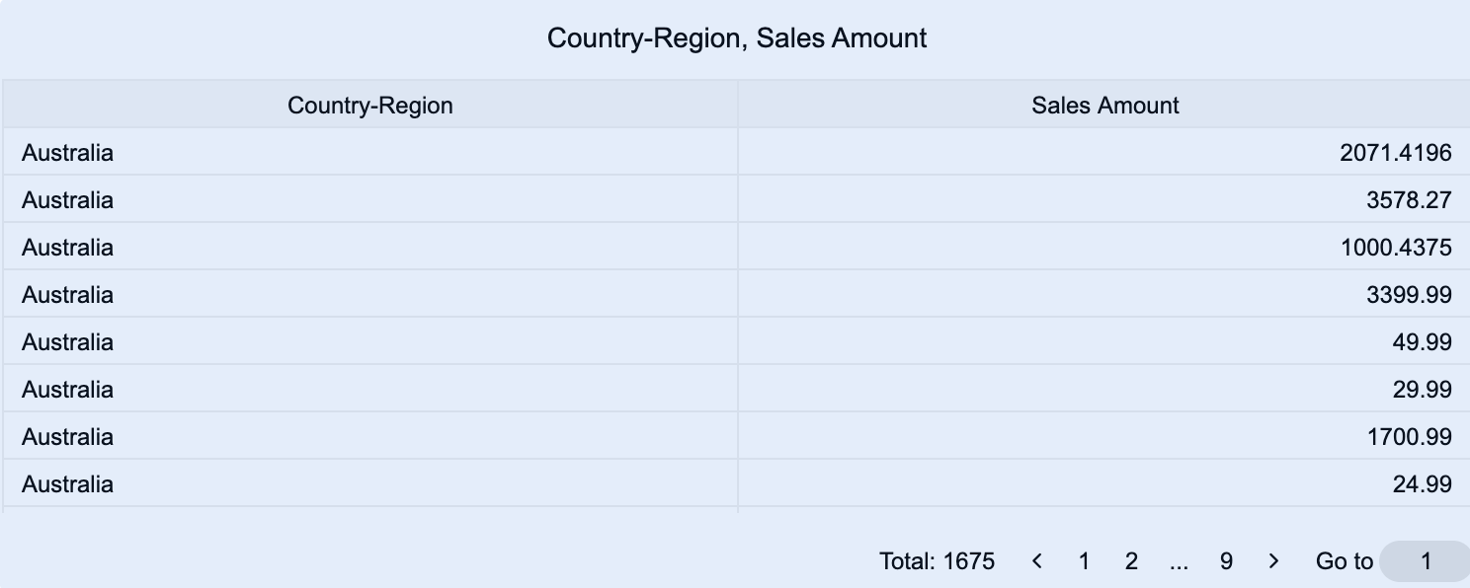This screenshot has width=1470, height=588.
Task: Click the pagination ellipsis
Action: tap(1179, 561)
